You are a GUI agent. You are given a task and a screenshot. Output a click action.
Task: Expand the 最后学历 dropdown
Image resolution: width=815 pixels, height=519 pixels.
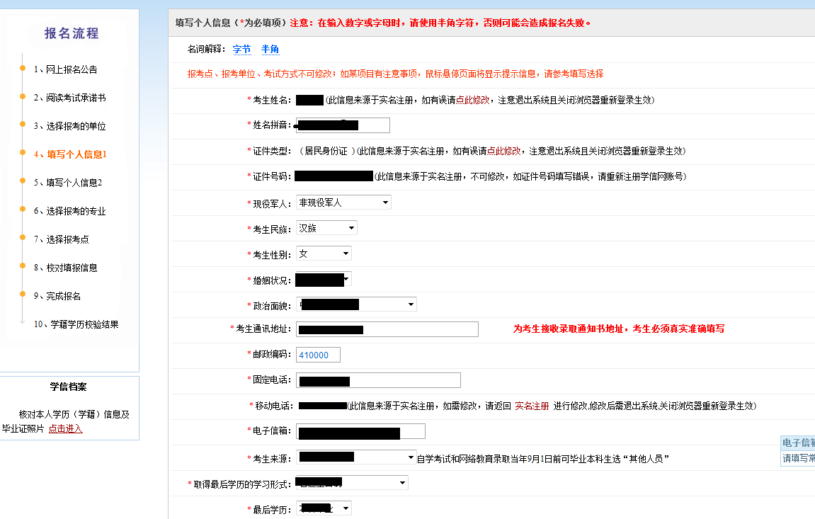click(x=324, y=508)
